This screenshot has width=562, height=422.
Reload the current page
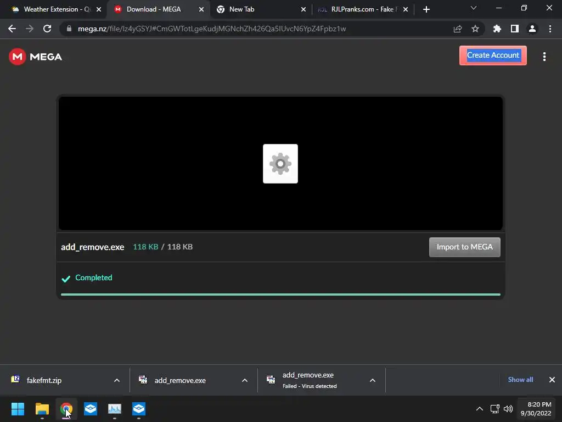[x=47, y=29]
